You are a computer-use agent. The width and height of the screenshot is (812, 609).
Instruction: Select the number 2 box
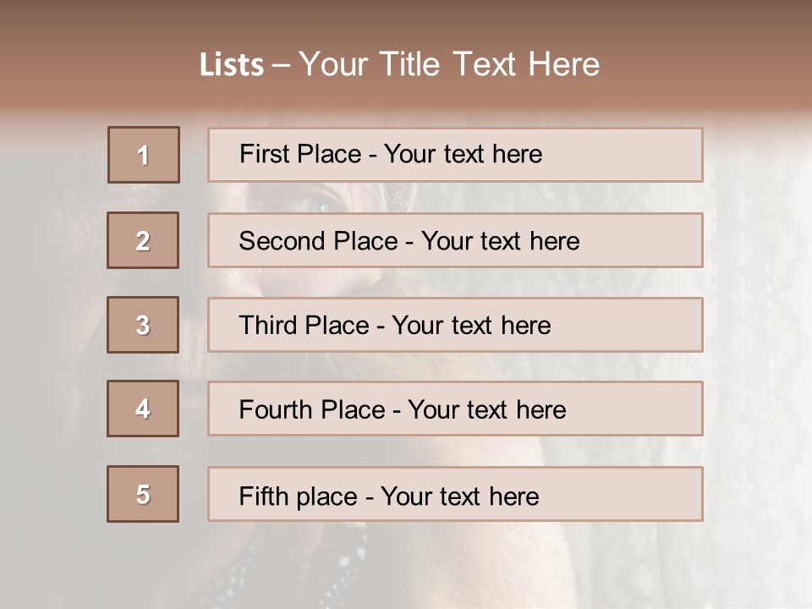click(x=143, y=240)
